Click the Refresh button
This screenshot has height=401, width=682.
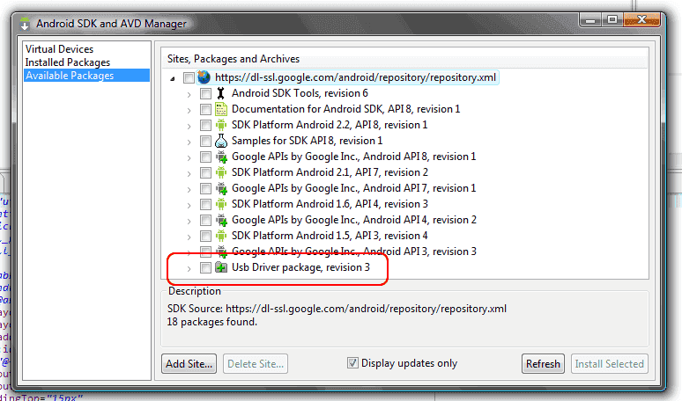point(543,364)
